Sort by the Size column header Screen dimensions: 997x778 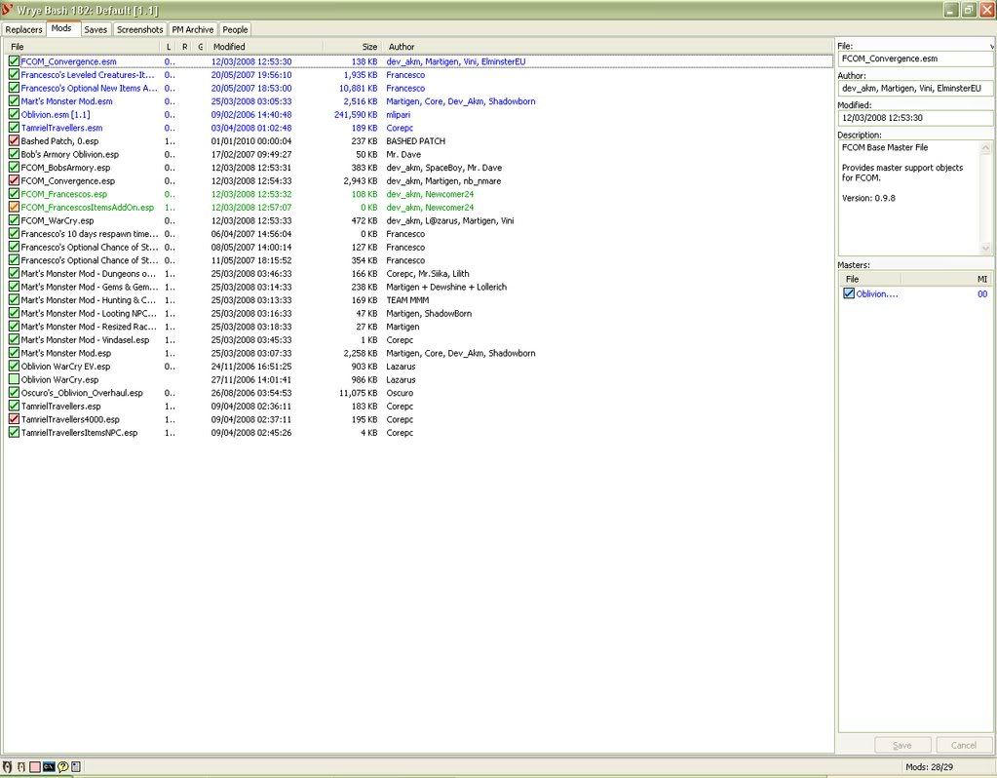pyautogui.click(x=352, y=47)
